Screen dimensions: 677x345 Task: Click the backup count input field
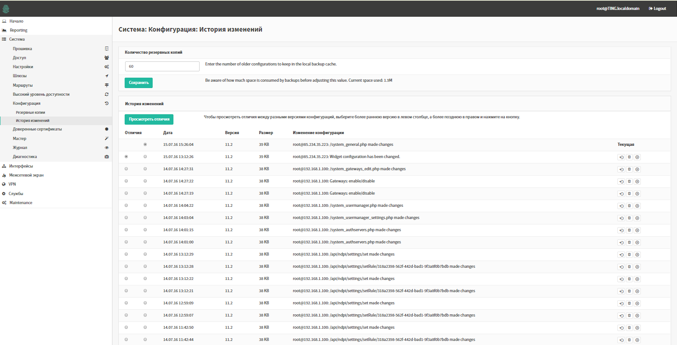click(x=162, y=66)
